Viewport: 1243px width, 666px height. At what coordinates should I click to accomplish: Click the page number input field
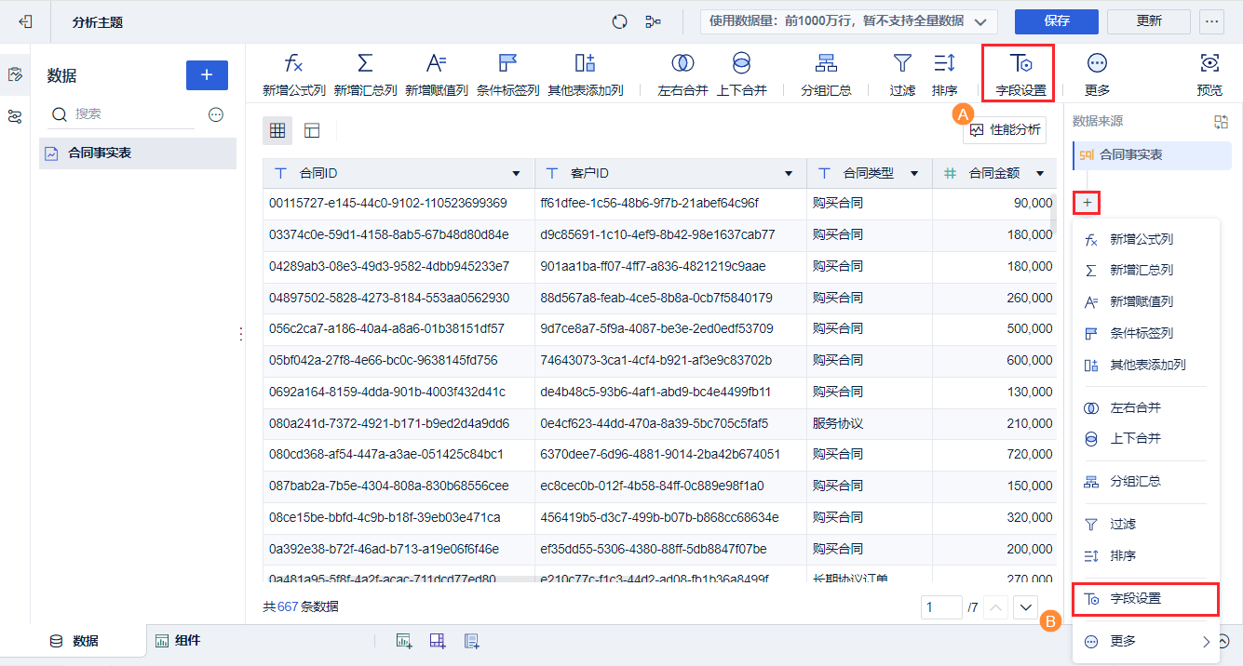941,607
